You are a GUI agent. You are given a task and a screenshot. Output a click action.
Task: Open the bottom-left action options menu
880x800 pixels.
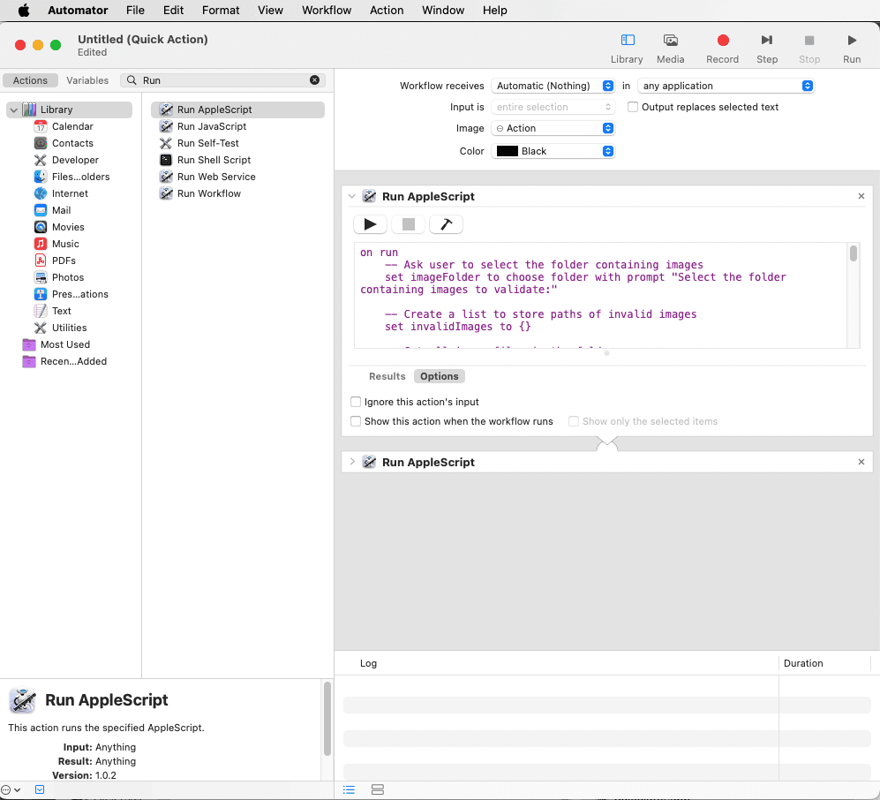[x=11, y=790]
